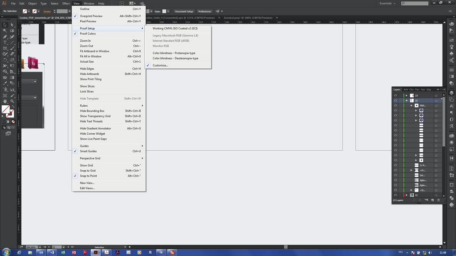Screen dimensions: 456x256
Task: Expand layer 23 disclosure triangle
Action: tap(407, 96)
